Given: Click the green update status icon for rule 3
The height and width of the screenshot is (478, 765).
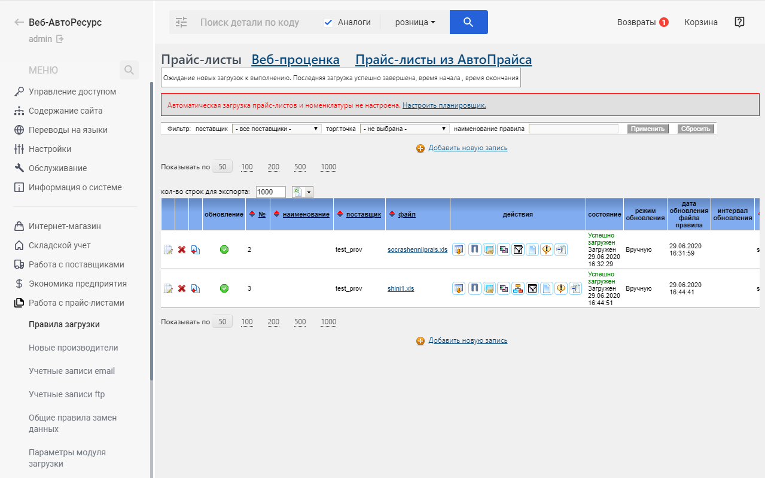Looking at the screenshot, I should [x=224, y=288].
